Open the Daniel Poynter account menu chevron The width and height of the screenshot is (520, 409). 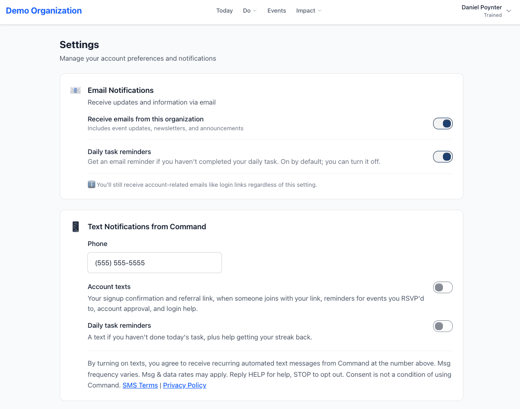pos(509,11)
